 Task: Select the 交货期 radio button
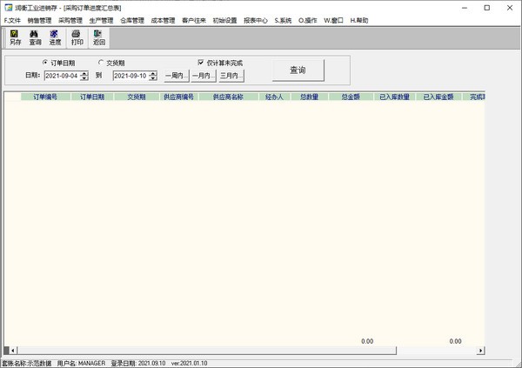pyautogui.click(x=100, y=63)
